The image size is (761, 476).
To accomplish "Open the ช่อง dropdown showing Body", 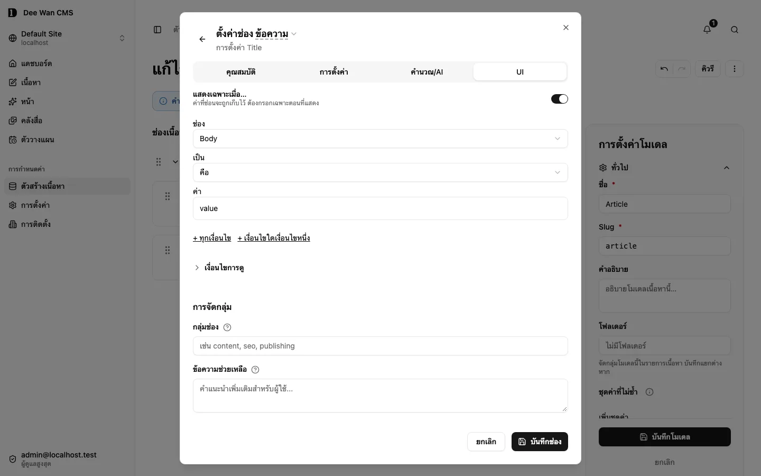I will pyautogui.click(x=380, y=139).
